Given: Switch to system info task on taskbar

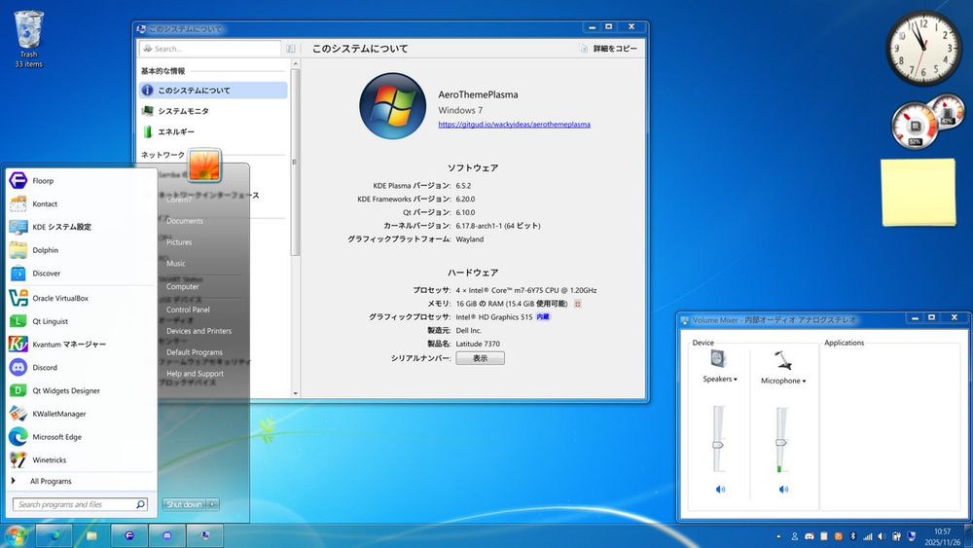Looking at the screenshot, I should [x=204, y=535].
